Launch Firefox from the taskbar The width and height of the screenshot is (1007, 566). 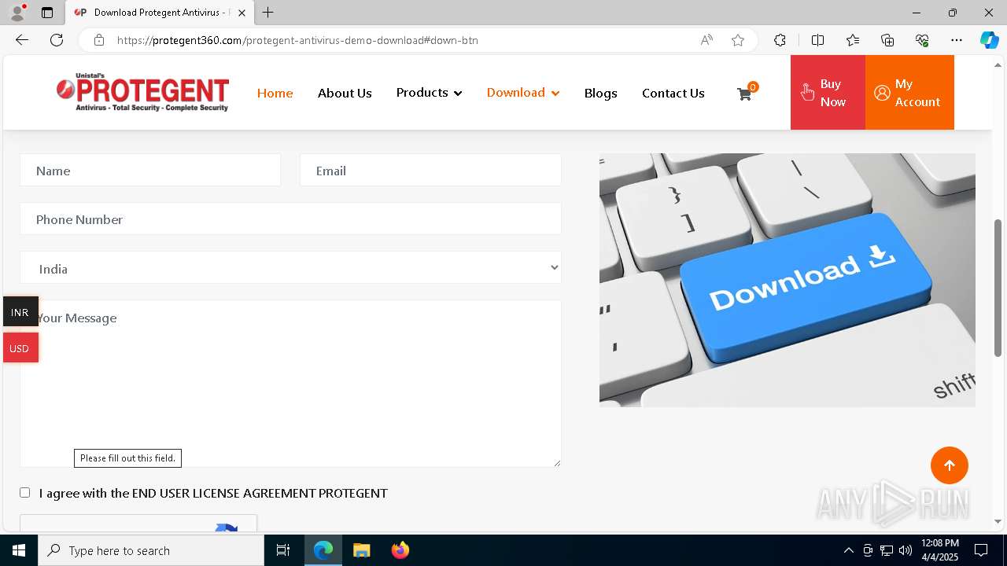(400, 550)
